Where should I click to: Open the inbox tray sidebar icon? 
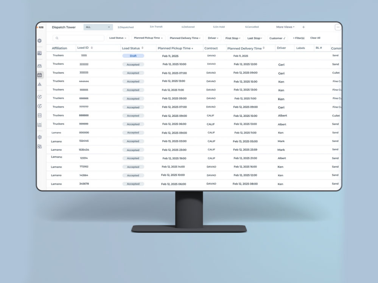(x=39, y=66)
